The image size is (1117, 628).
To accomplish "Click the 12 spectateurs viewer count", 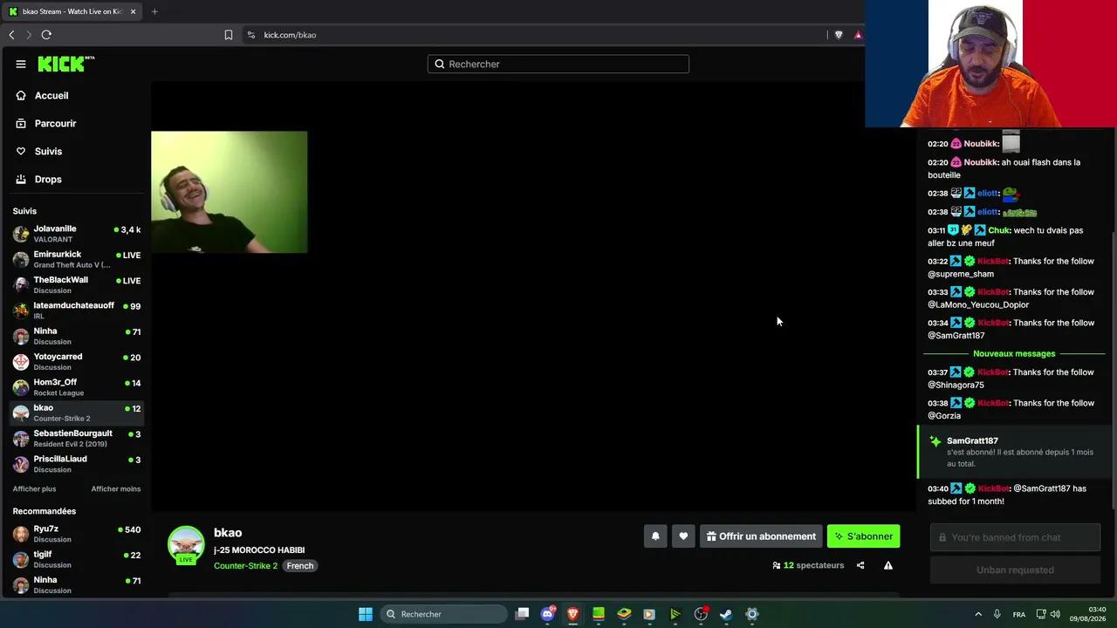I will (808, 565).
